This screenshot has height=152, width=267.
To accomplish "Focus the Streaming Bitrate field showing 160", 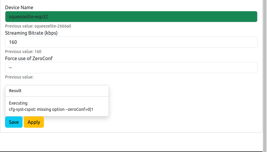I will 131,42.
